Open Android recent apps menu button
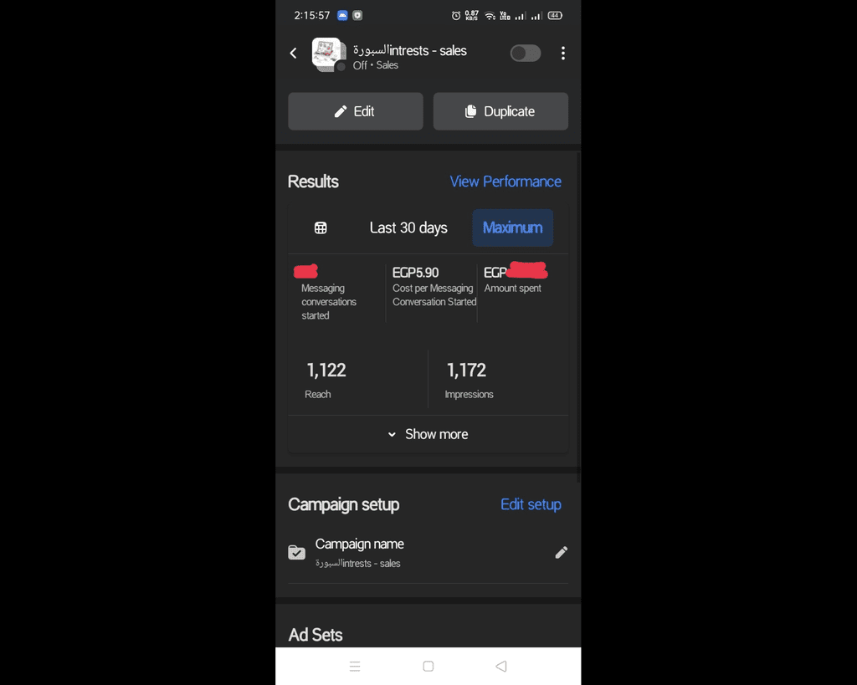The image size is (857, 685). [355, 666]
